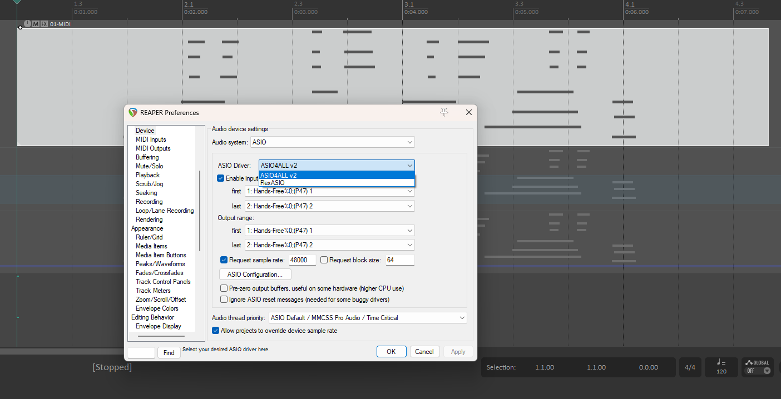This screenshot has width=781, height=399.
Task: Click the preferences search field
Action: coord(141,353)
